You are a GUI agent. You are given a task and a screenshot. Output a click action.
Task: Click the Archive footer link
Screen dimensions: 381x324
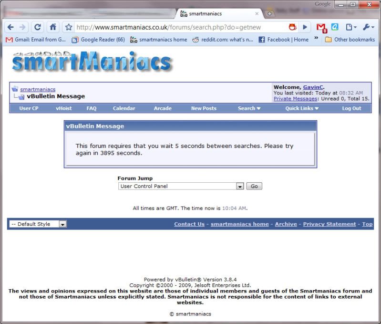286,224
